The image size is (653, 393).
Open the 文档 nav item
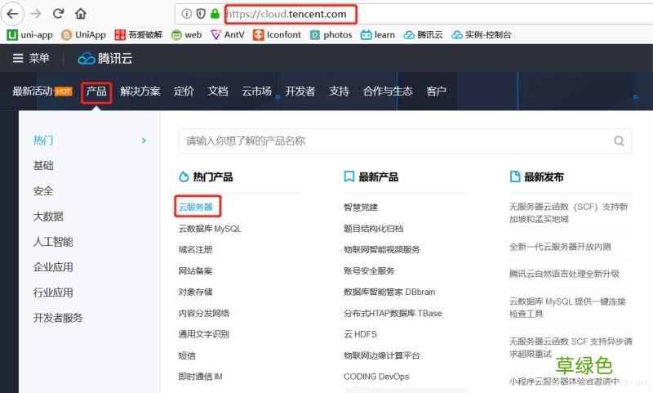click(218, 92)
